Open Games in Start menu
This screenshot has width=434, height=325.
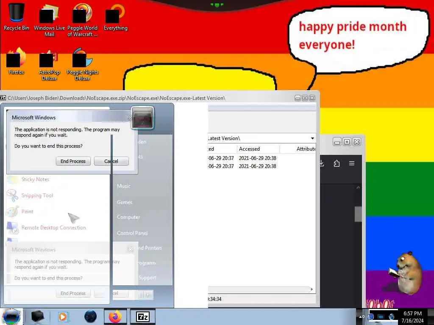click(x=125, y=202)
